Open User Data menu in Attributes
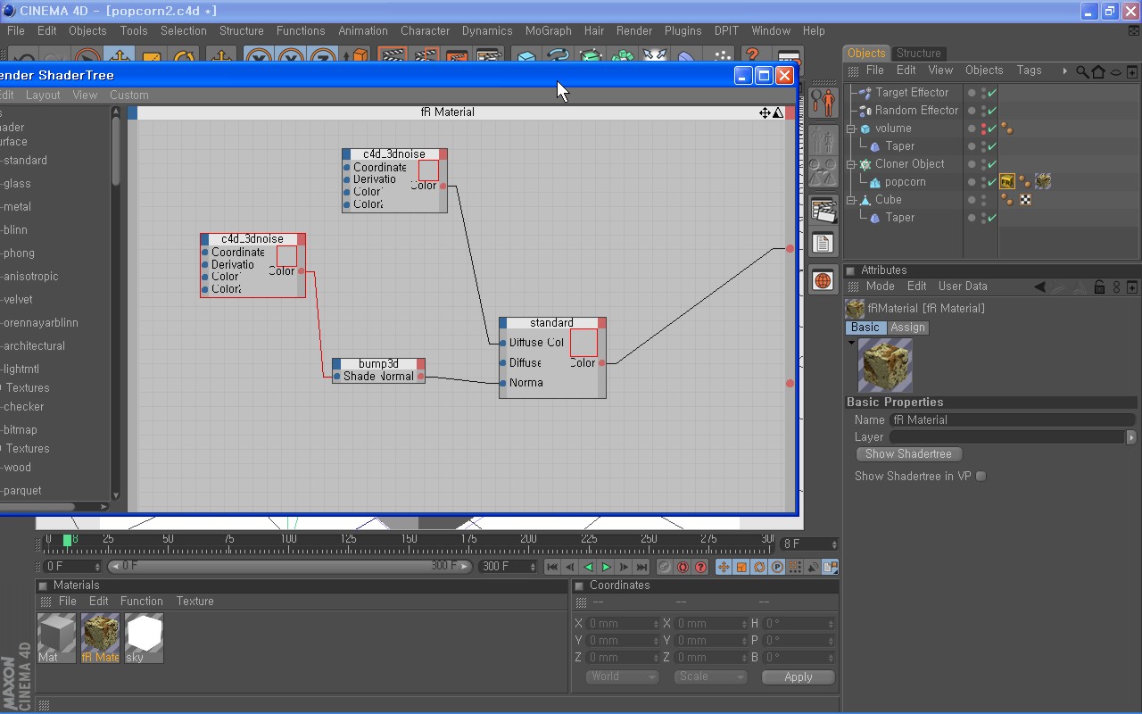1142x714 pixels. click(x=963, y=286)
